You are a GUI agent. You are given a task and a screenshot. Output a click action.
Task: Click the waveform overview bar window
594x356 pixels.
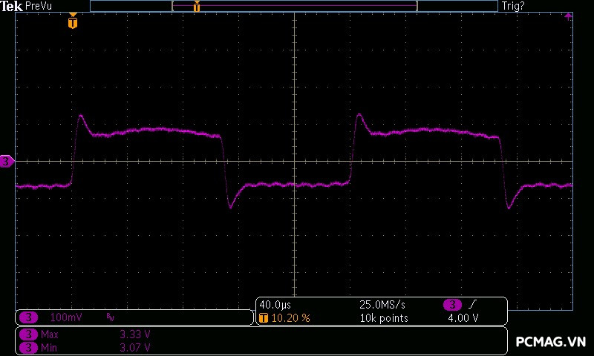click(x=294, y=6)
